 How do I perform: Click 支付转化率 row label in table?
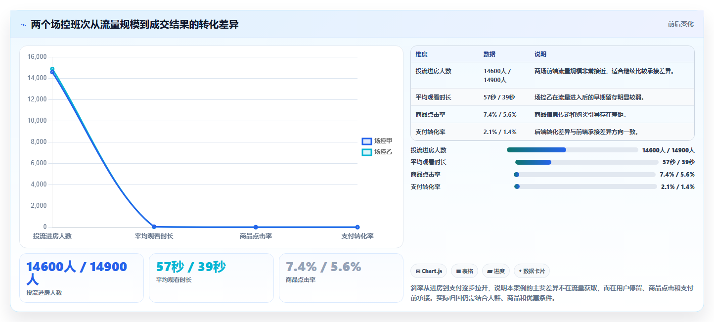pyautogui.click(x=431, y=132)
